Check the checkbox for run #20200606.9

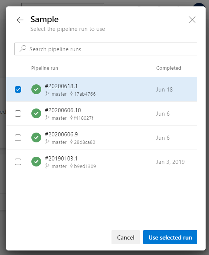[18, 137]
